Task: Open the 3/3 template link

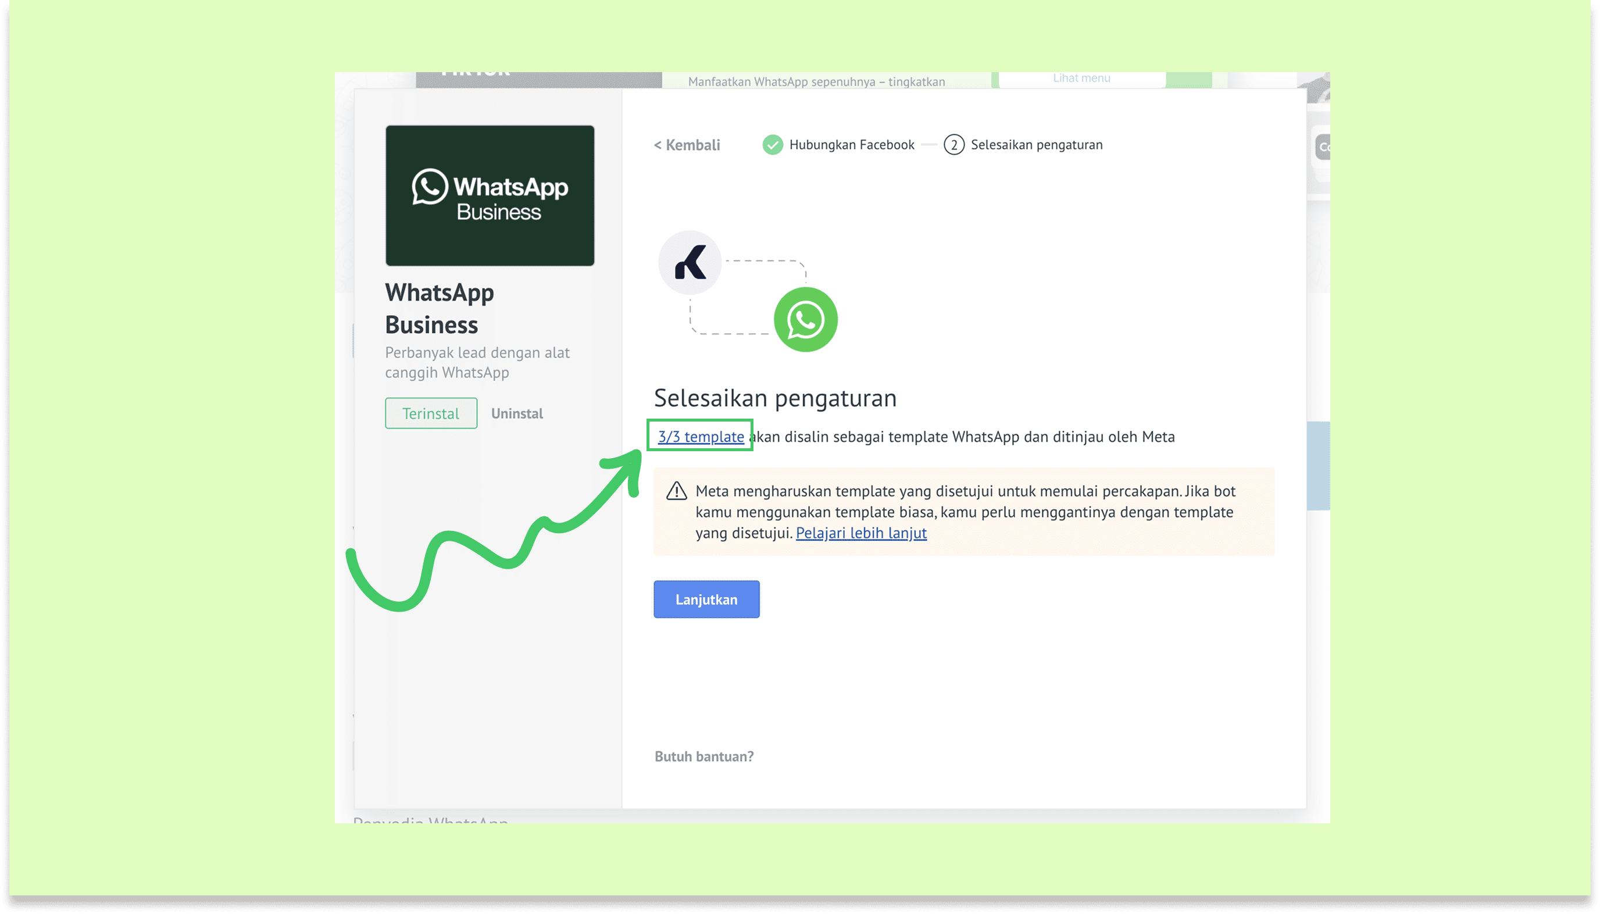Action: coord(701,436)
